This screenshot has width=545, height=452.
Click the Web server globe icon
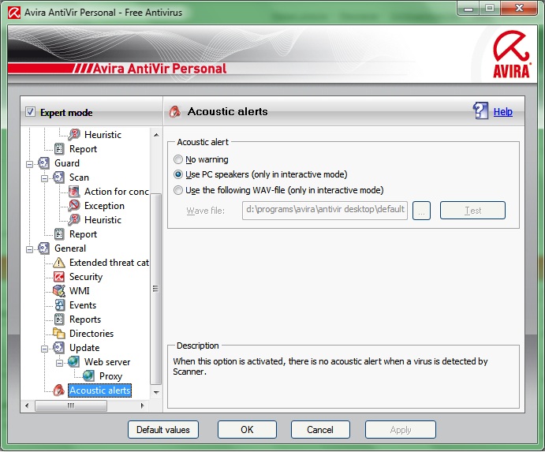tap(73, 361)
